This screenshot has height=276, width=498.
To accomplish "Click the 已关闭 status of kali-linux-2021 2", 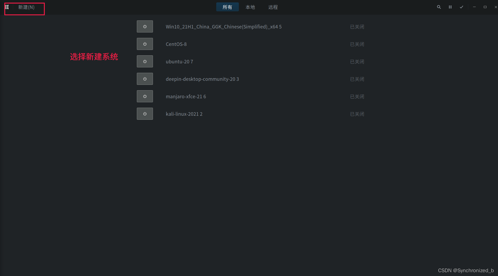I will 357,114.
